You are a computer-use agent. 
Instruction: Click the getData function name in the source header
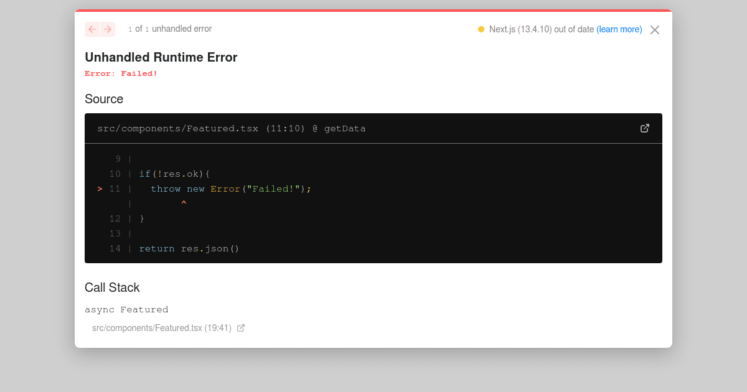[x=344, y=128]
